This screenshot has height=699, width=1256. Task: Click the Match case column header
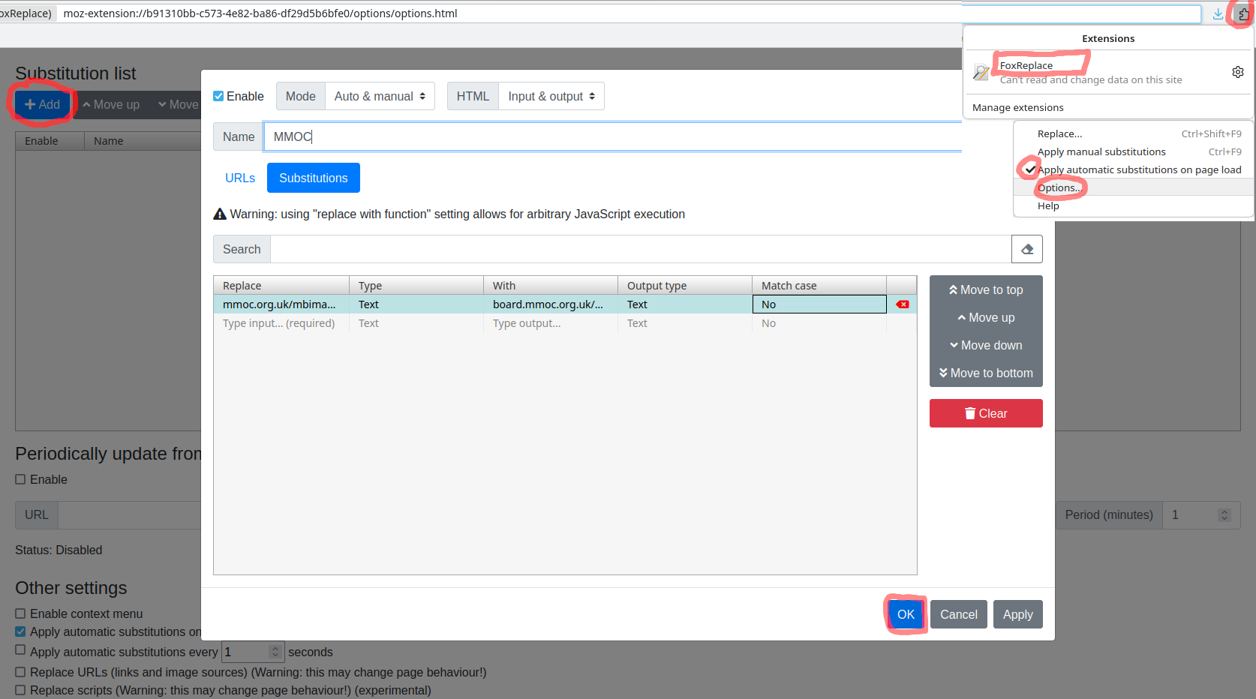tap(819, 286)
